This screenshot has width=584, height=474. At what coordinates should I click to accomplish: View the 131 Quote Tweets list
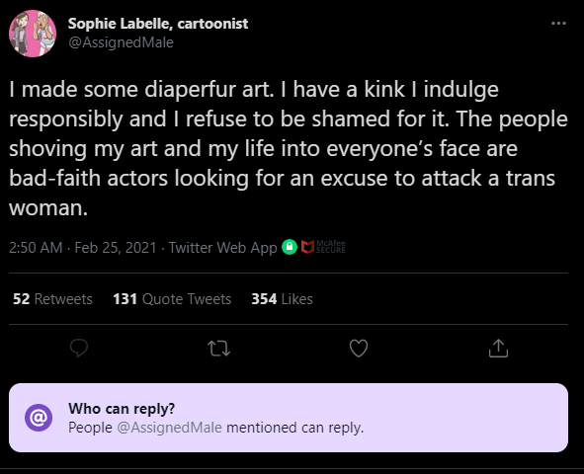(172, 299)
